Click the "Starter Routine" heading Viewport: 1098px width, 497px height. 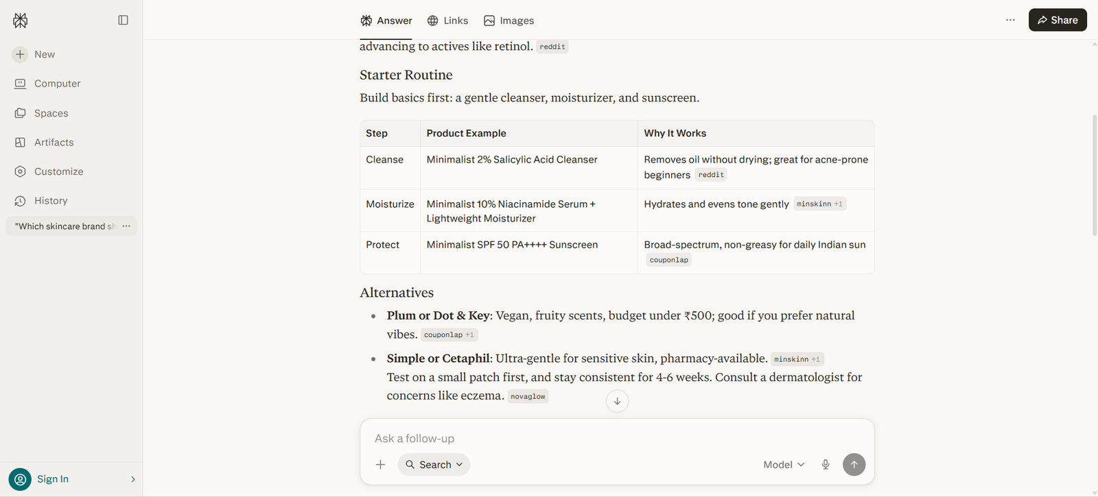(406, 75)
